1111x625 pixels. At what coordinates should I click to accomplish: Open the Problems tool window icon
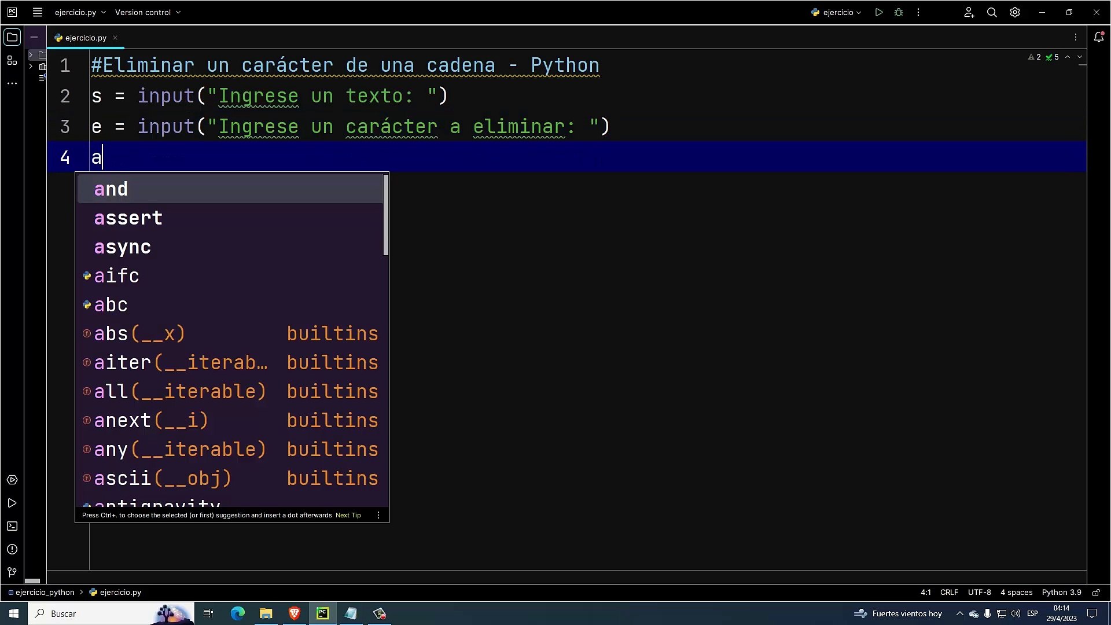tap(12, 549)
